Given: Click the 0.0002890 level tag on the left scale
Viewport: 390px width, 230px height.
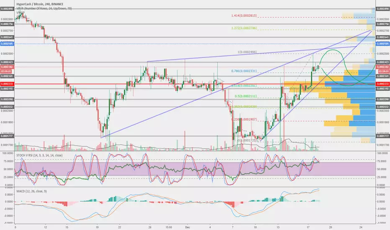Looking at the screenshot, I should click(x=7, y=9).
